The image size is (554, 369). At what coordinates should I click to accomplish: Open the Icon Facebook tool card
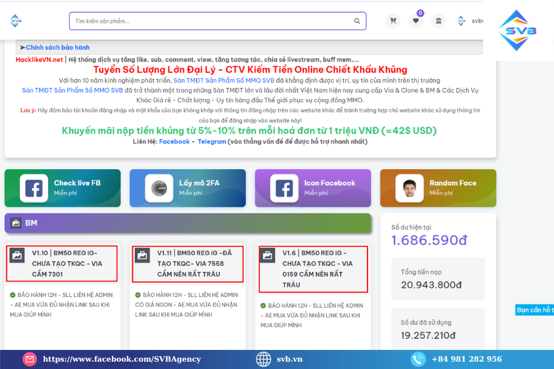(313, 188)
